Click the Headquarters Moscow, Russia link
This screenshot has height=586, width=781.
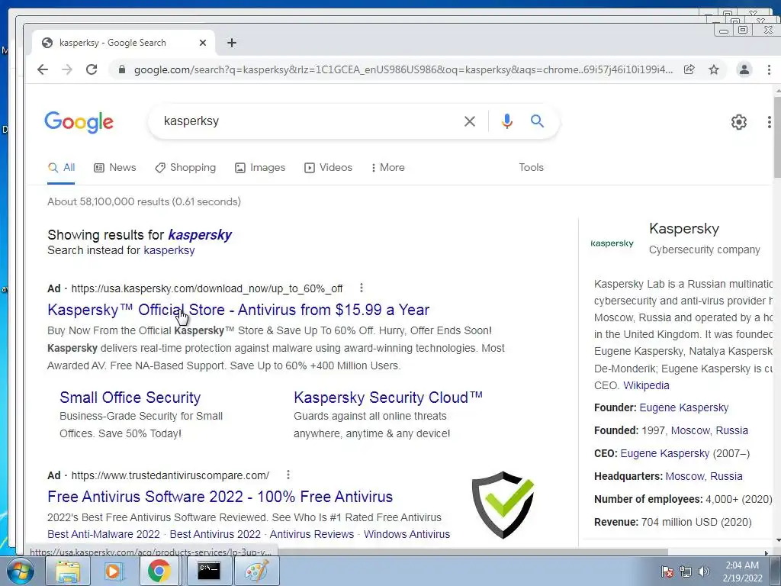(x=704, y=476)
